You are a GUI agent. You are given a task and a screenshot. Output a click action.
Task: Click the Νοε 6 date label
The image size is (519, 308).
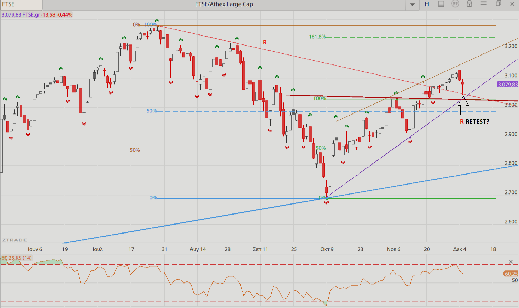click(393, 249)
